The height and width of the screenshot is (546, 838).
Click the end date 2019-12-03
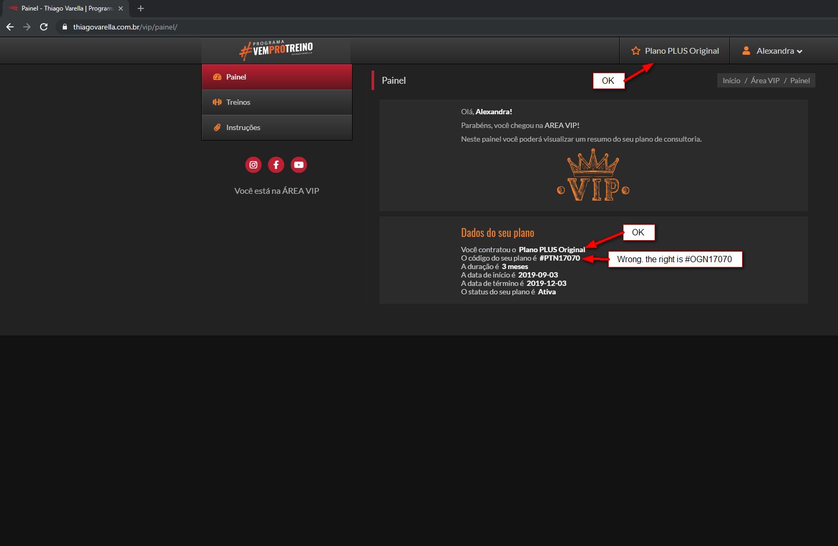(x=547, y=283)
